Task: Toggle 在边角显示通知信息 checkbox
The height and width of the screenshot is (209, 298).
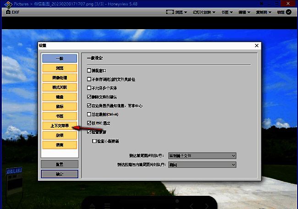Action: [89, 106]
